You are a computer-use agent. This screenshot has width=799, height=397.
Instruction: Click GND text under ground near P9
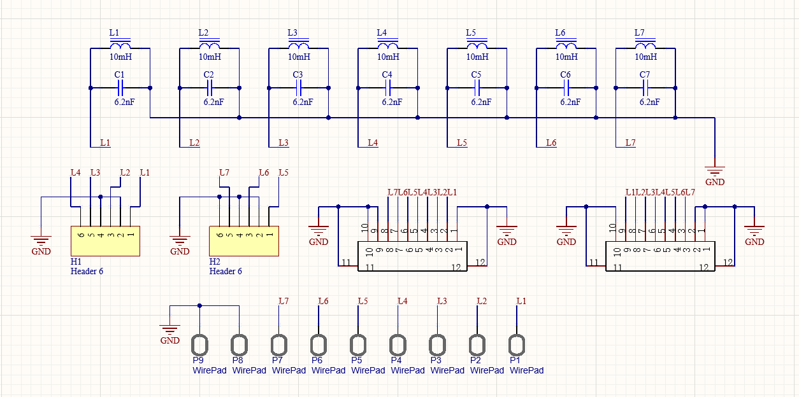click(170, 340)
